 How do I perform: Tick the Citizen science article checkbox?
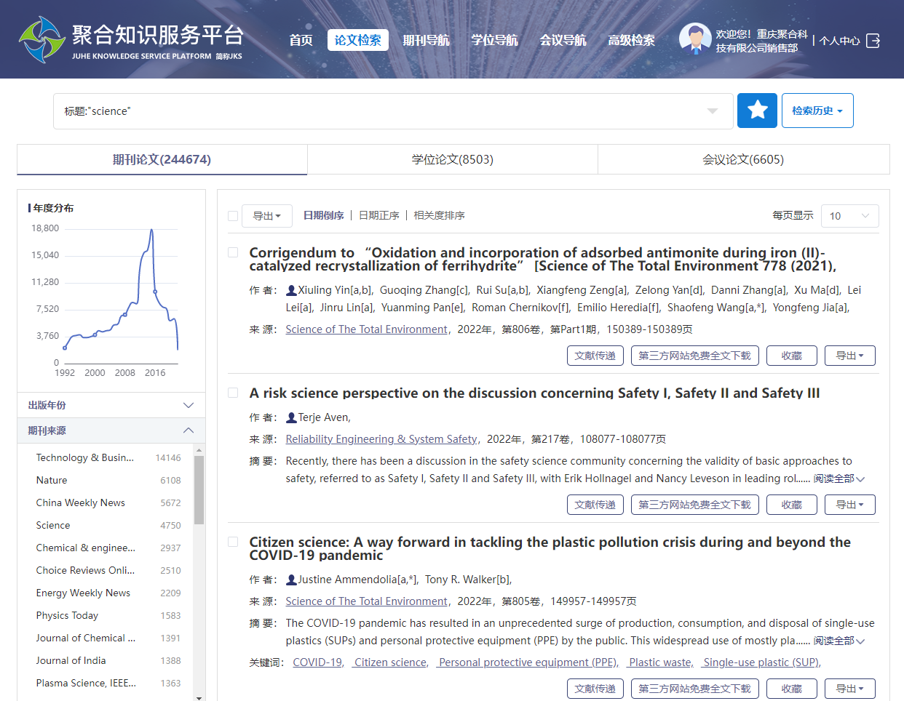coord(233,542)
